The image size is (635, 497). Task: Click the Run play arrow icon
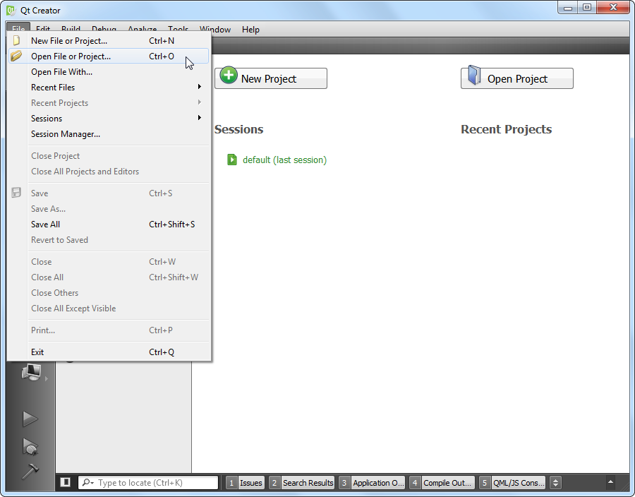coord(30,419)
